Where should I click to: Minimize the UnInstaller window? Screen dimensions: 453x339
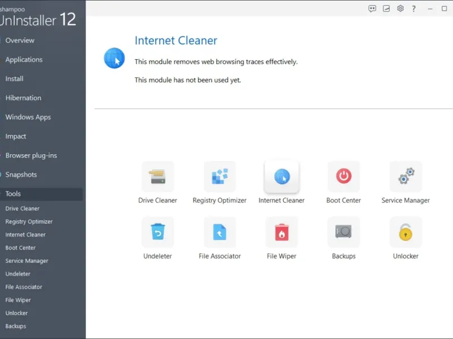430,8
